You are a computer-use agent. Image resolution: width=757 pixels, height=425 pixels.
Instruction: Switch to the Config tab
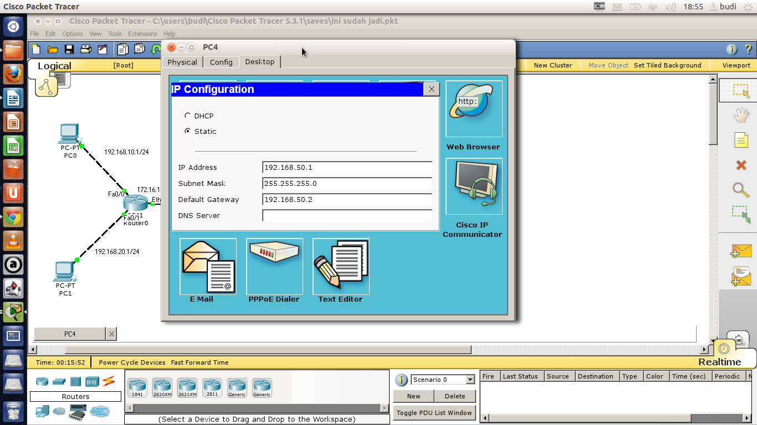(221, 62)
